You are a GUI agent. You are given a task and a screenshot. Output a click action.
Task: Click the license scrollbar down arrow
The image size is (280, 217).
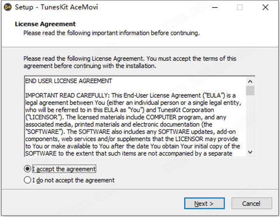tap(251, 152)
